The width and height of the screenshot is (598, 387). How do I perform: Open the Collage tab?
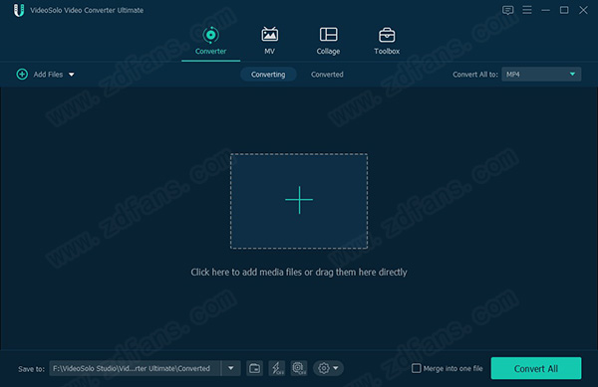[x=328, y=41]
